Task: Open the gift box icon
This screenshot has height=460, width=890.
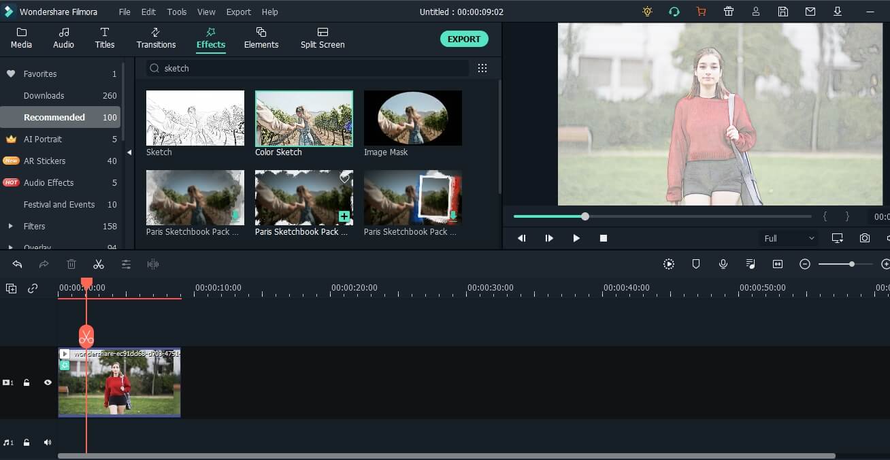Action: coord(729,12)
